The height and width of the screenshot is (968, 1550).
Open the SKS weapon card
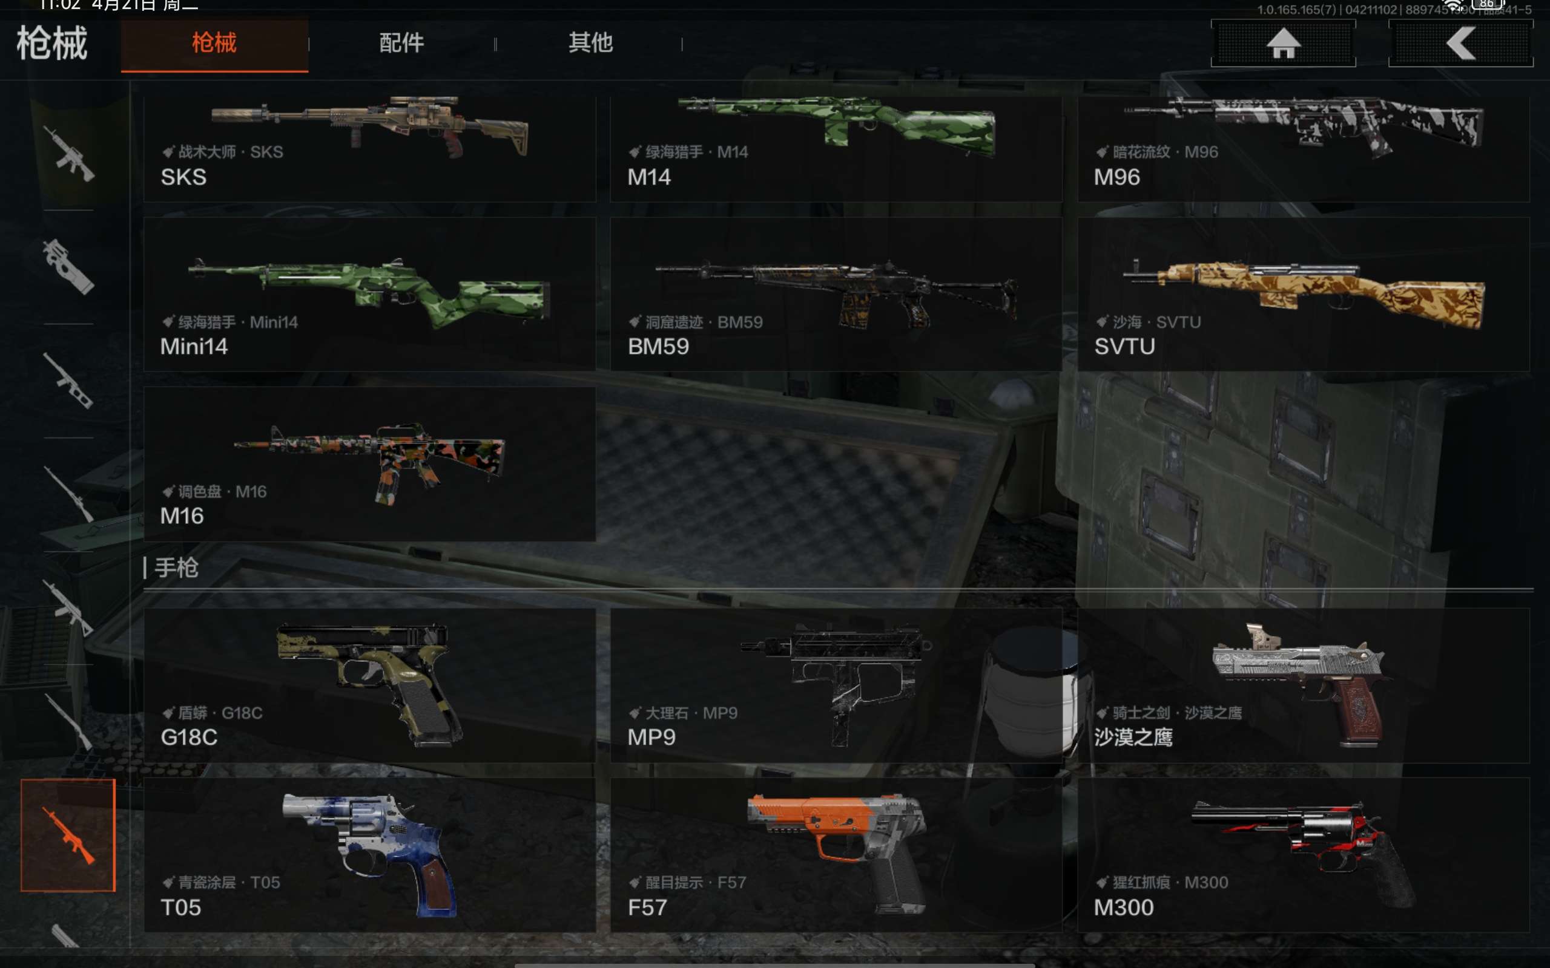[369, 149]
